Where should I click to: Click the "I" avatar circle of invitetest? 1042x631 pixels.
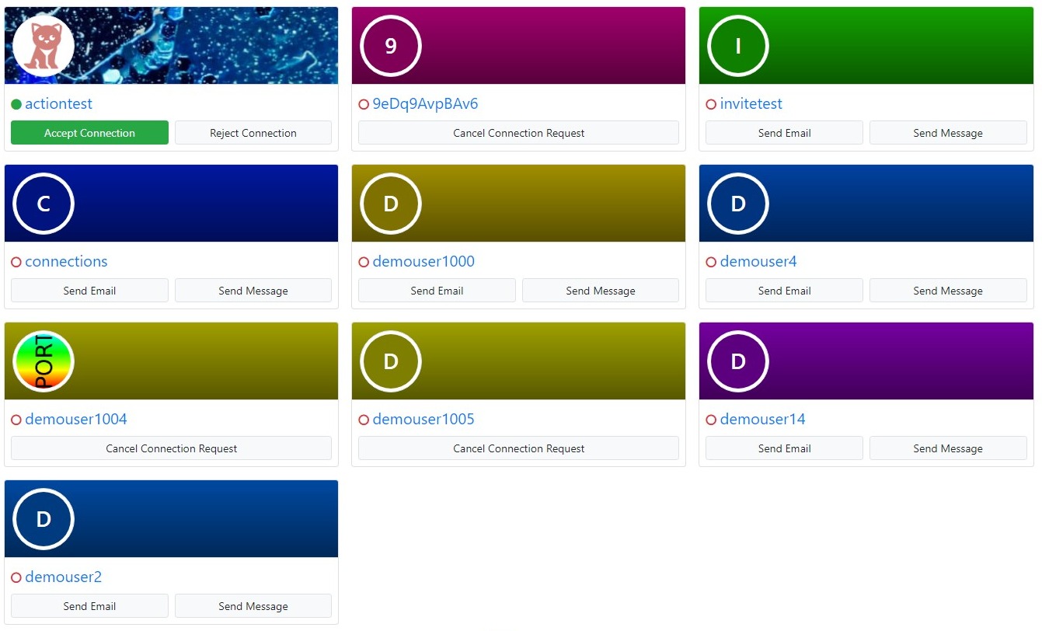pyautogui.click(x=738, y=46)
